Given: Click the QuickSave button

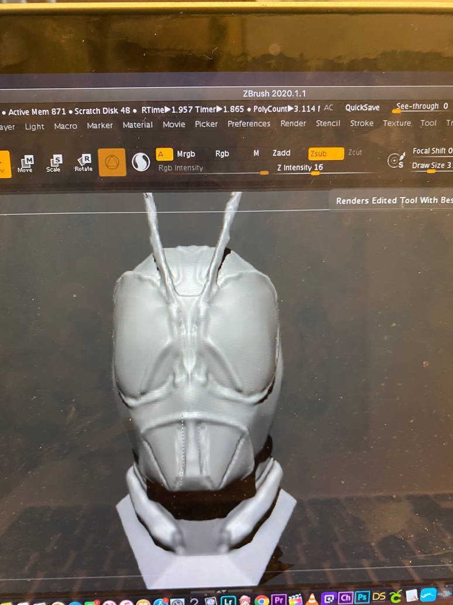Looking at the screenshot, I should [x=362, y=108].
